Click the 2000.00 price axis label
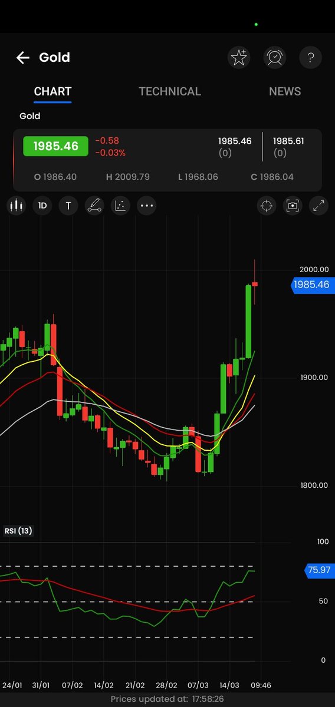Image resolution: width=335 pixels, height=707 pixels. click(314, 269)
